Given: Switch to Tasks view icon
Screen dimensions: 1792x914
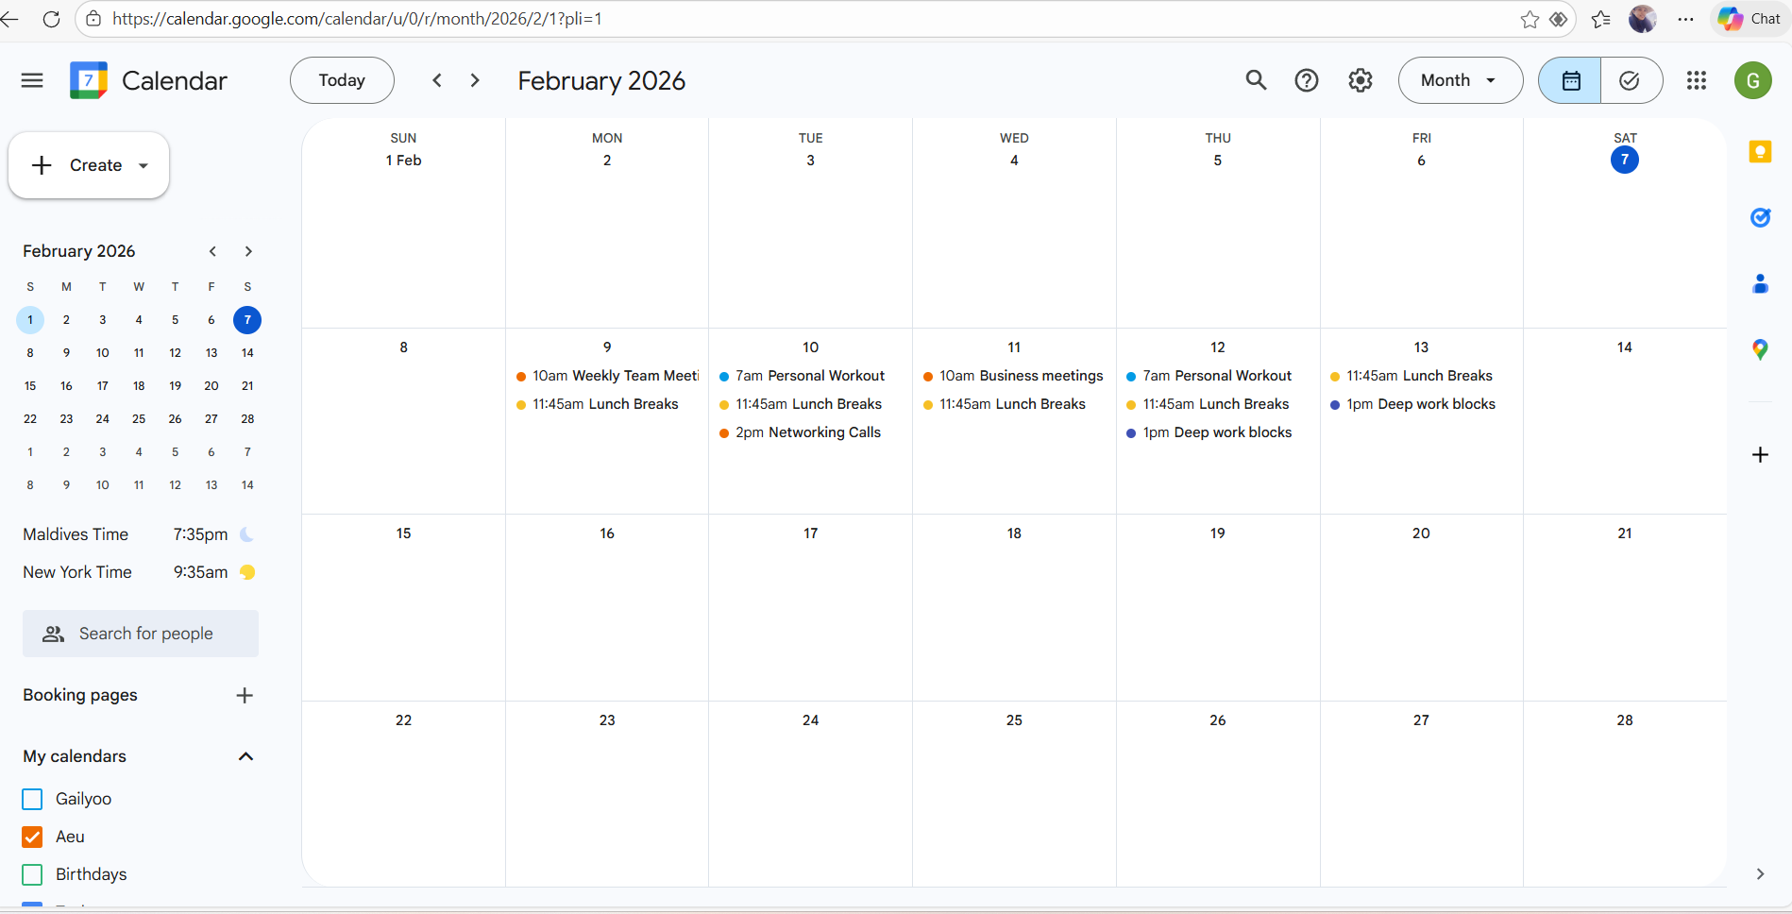Looking at the screenshot, I should coord(1631,80).
